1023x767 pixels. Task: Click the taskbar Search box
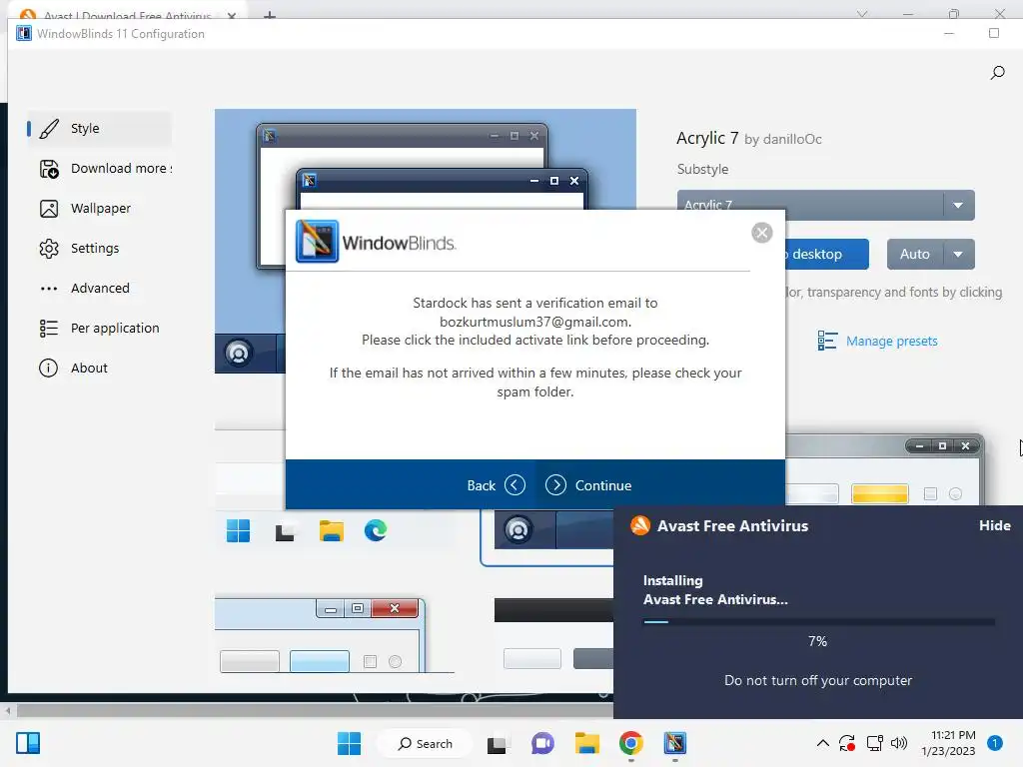(x=425, y=743)
